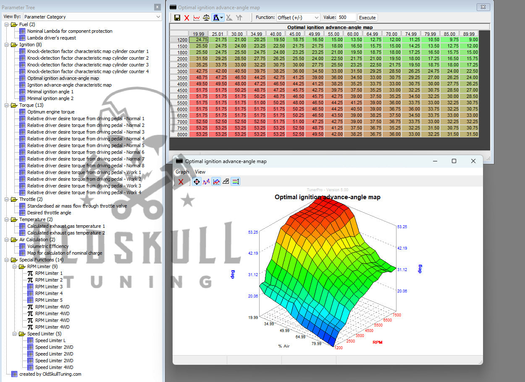Viewport: 525px width, 382px height.
Task: Collapse the RPM Limiter (9) folder
Action: tap(15, 266)
